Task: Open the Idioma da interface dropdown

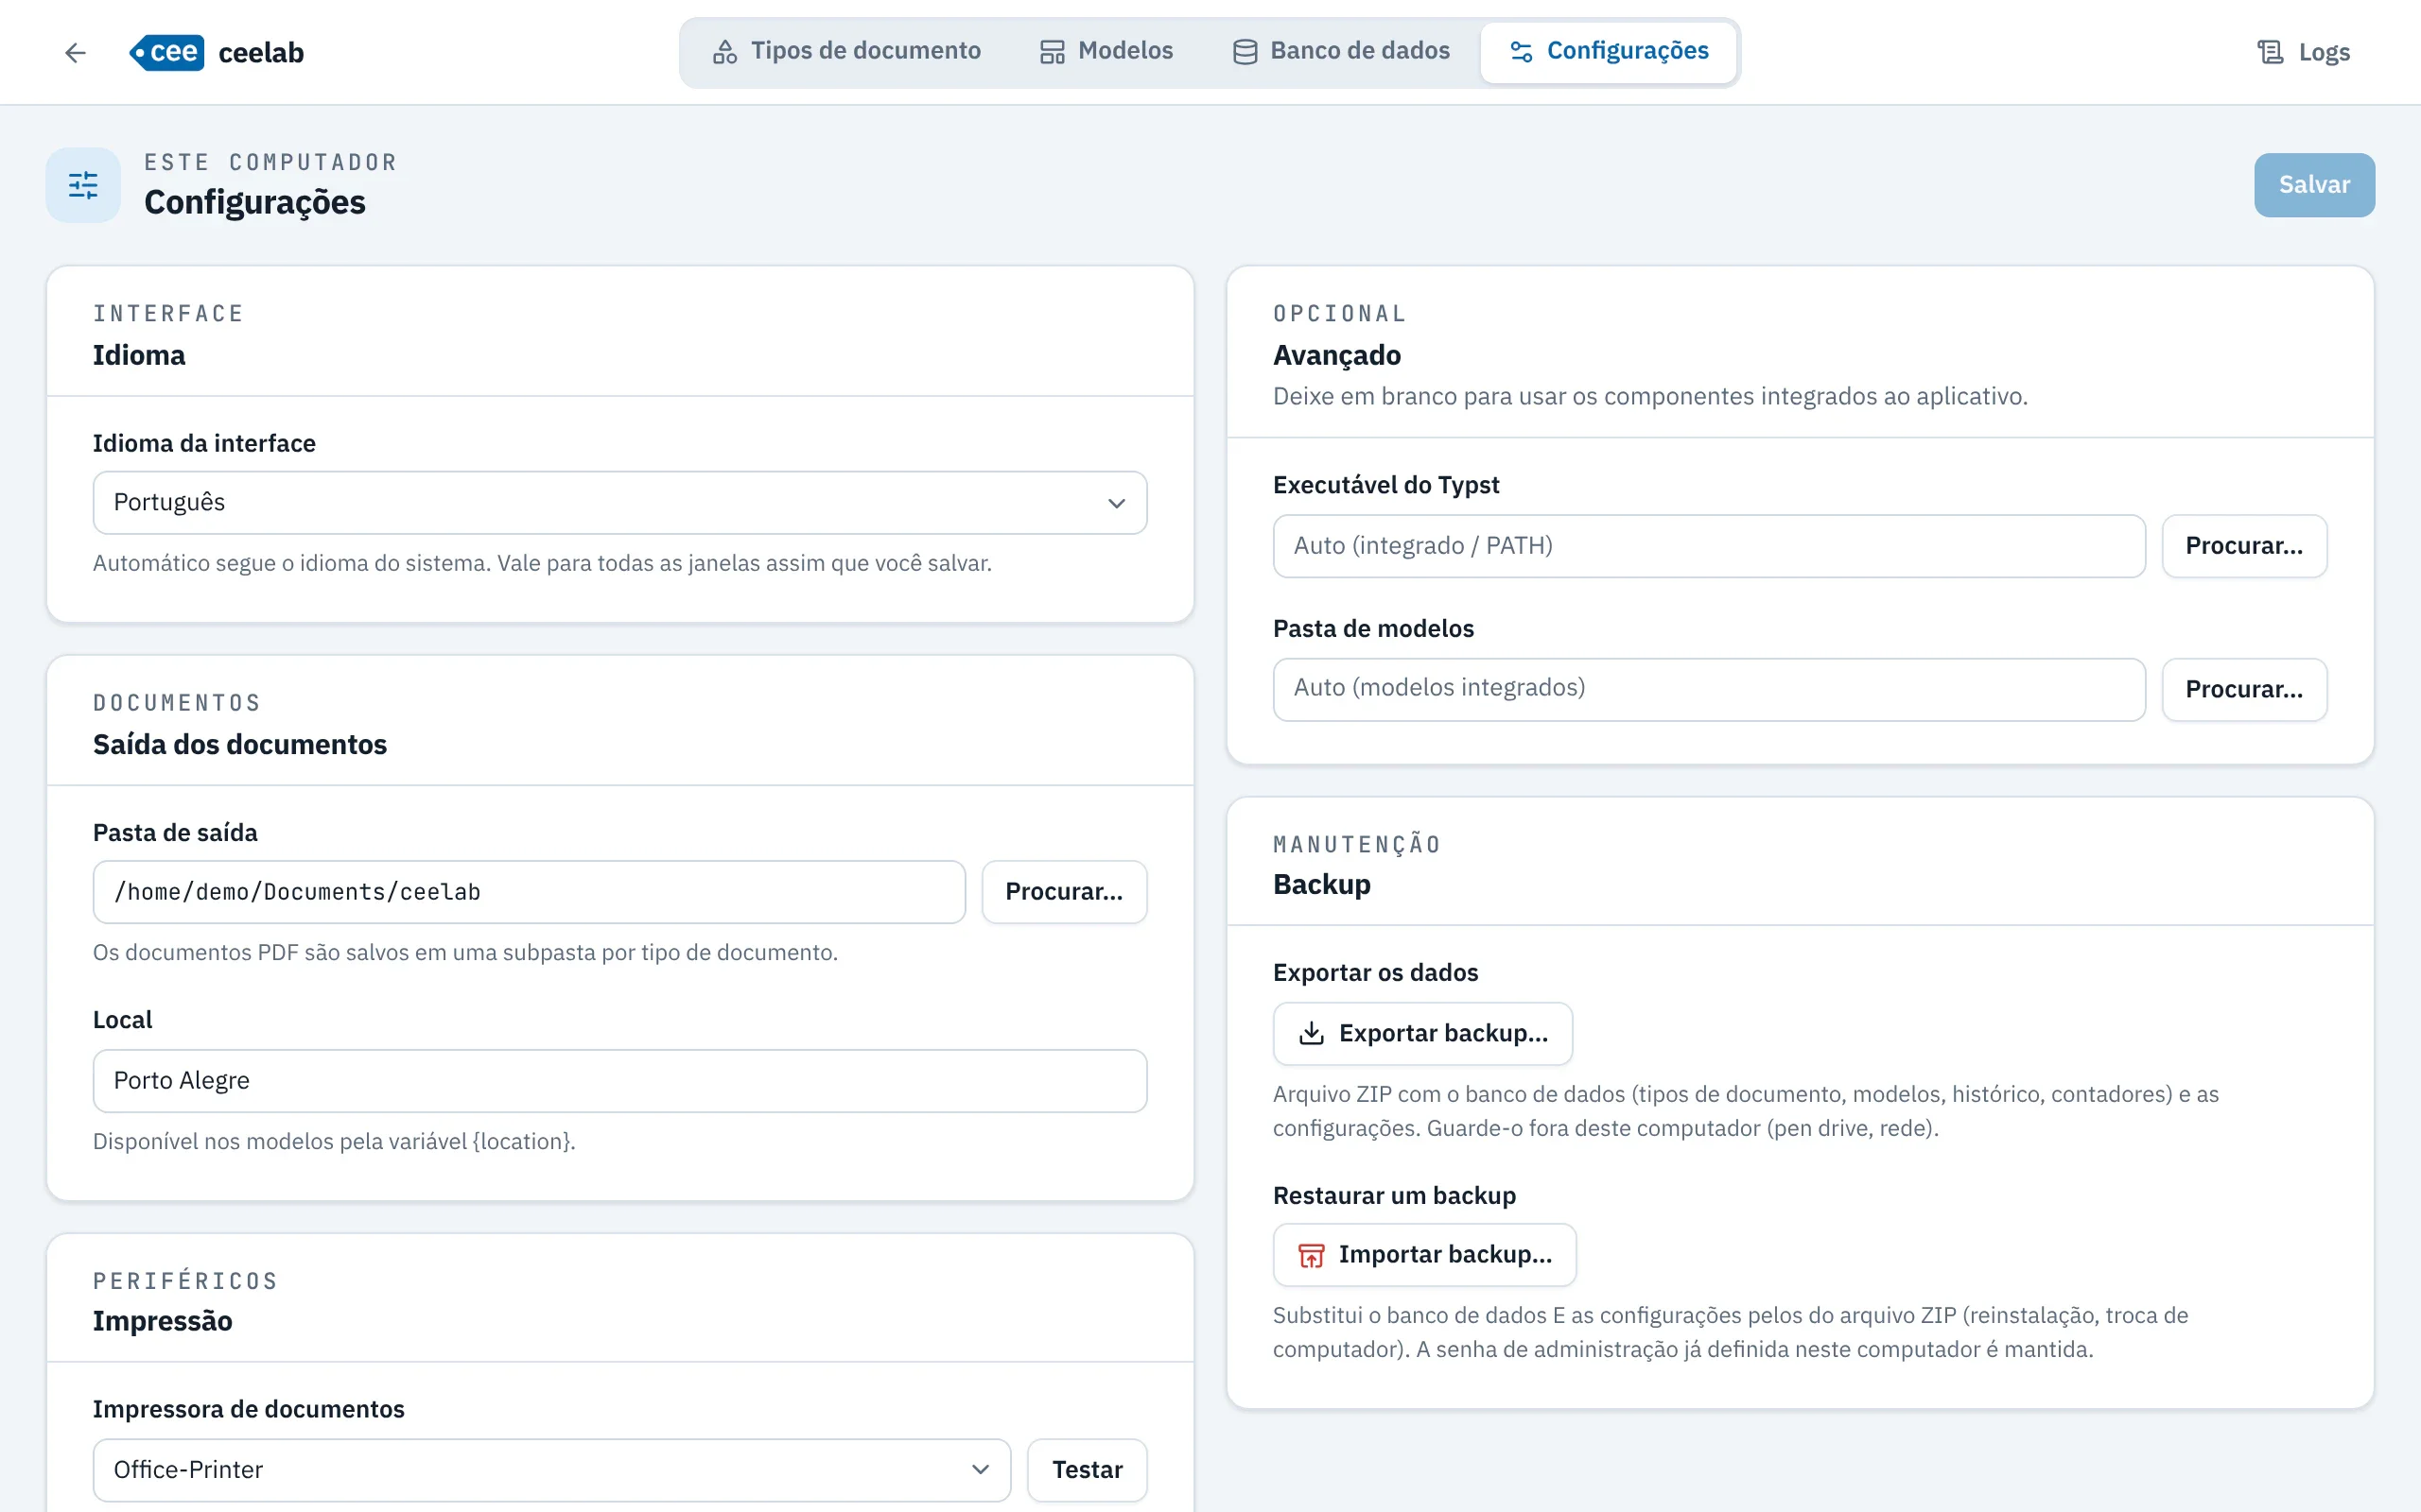Action: coord(620,503)
